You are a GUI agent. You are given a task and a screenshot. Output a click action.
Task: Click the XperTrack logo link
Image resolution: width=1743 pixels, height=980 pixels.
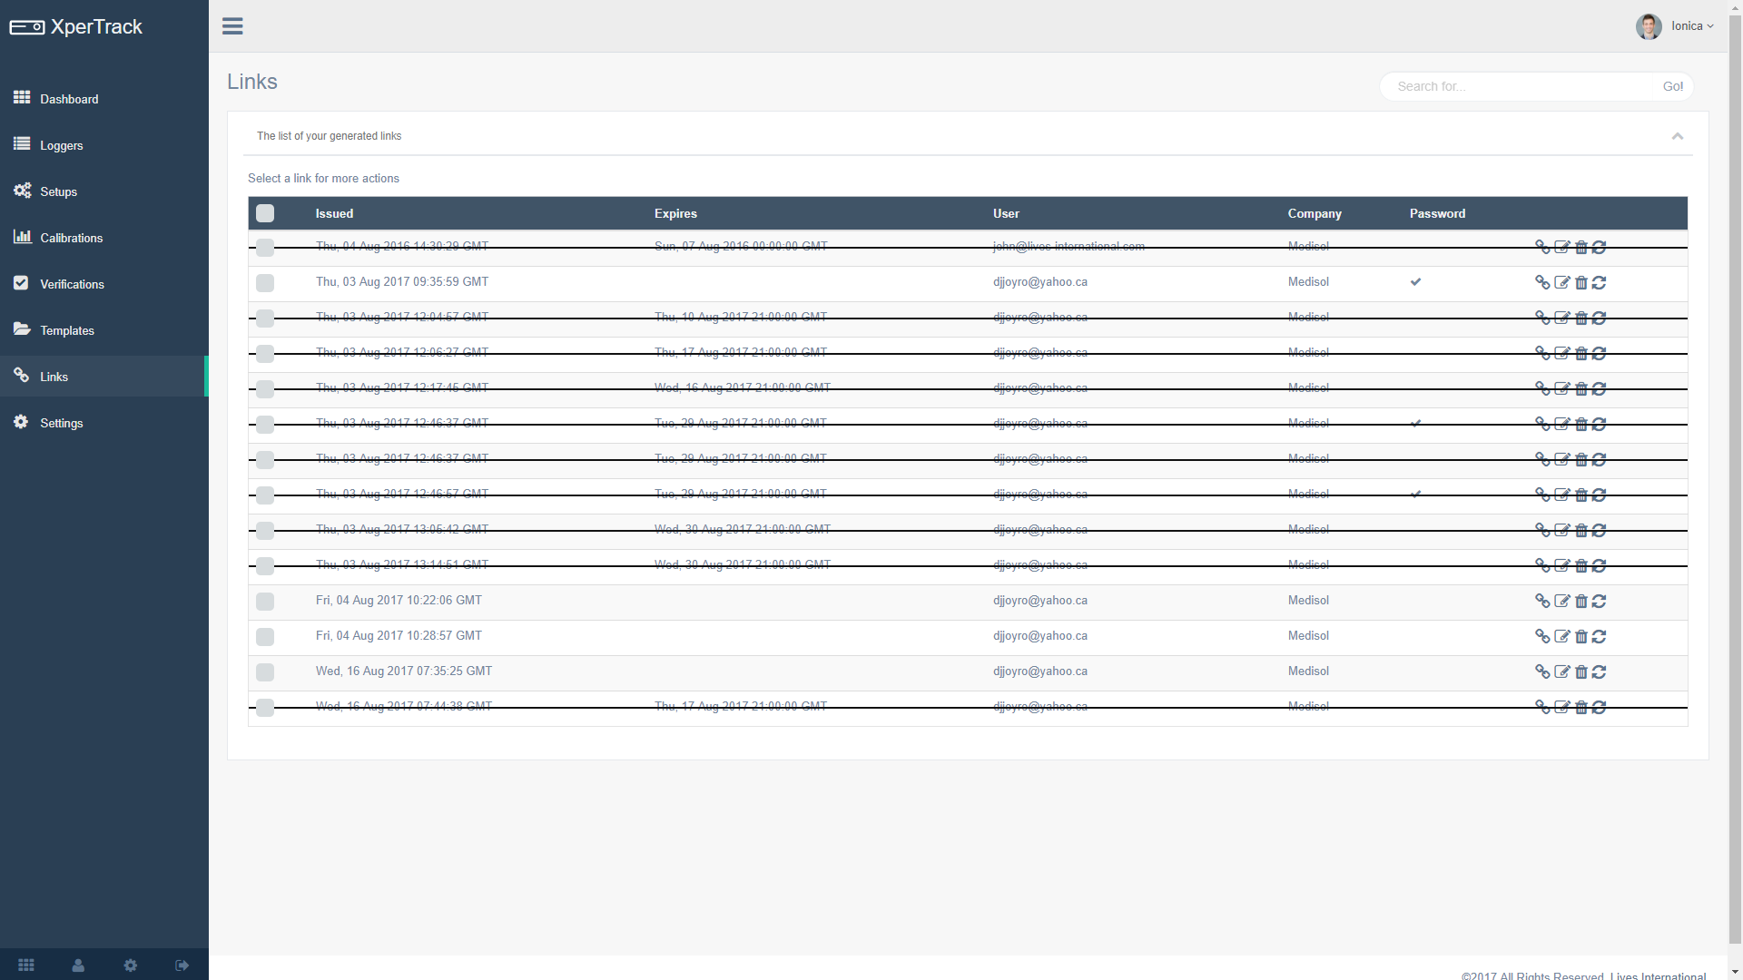77,26
